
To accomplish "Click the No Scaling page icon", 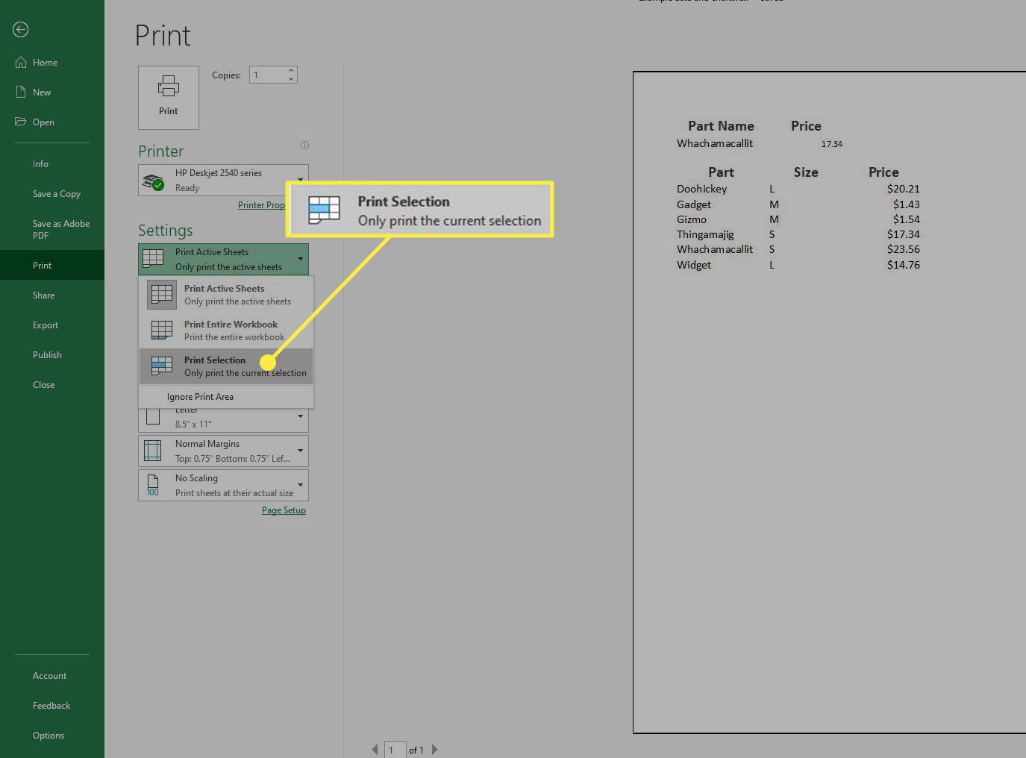I will (153, 485).
